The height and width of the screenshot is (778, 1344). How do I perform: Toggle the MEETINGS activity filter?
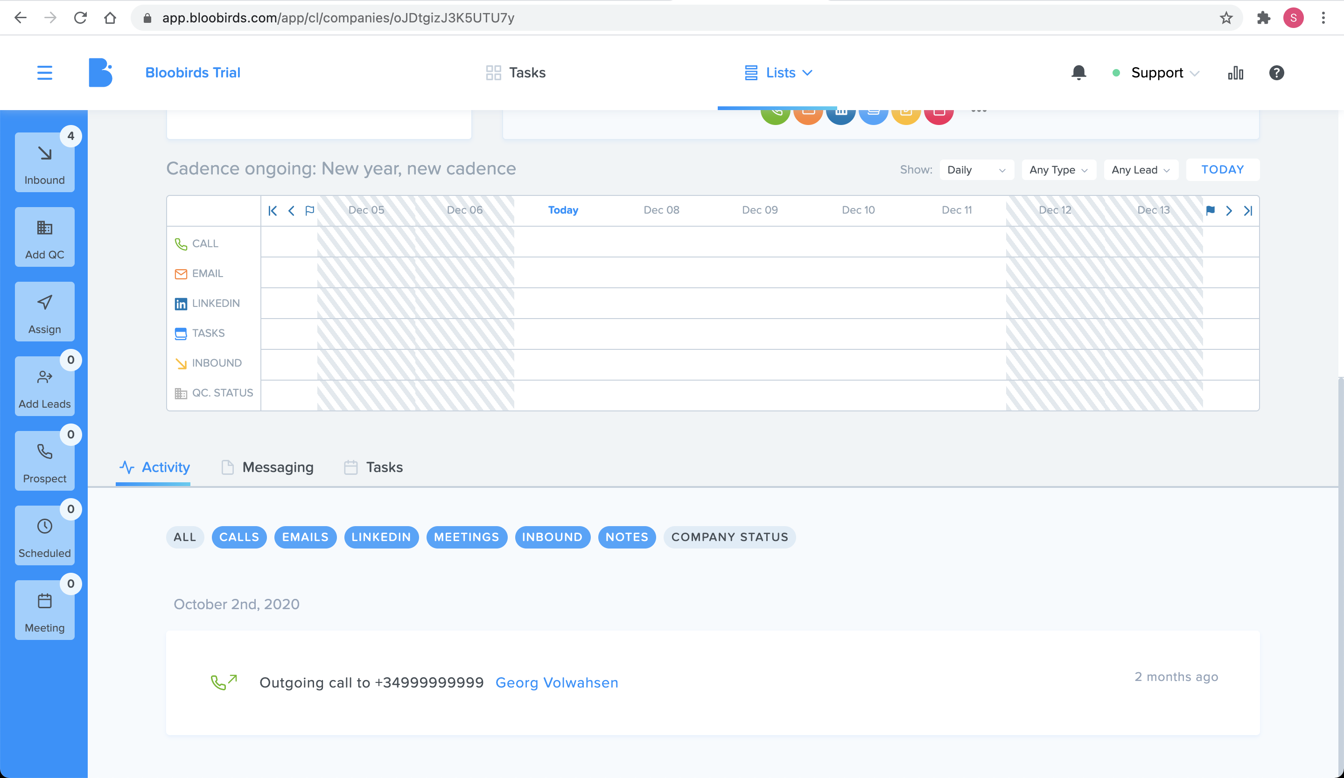(467, 537)
